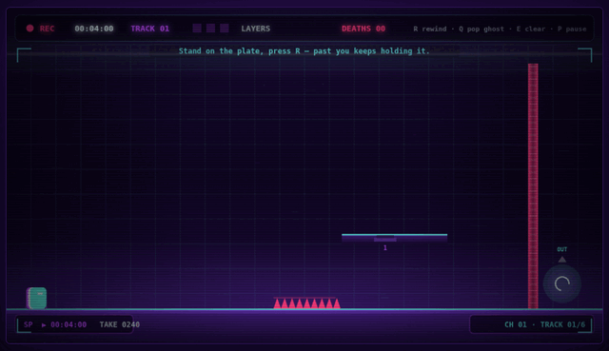Click the TAKE 0240 counter
The image size is (609, 351).
[x=120, y=324]
